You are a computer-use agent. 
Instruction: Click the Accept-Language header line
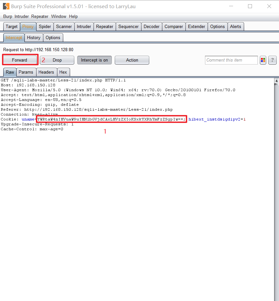[41, 100]
